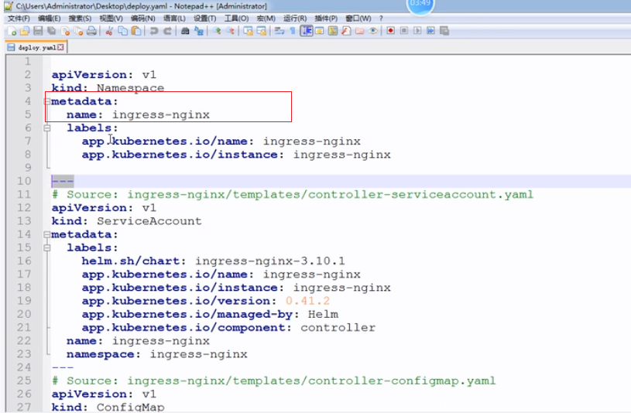Collapse the metadata block at line 4
Image resolution: width=631 pixels, height=413 pixels.
(x=47, y=101)
